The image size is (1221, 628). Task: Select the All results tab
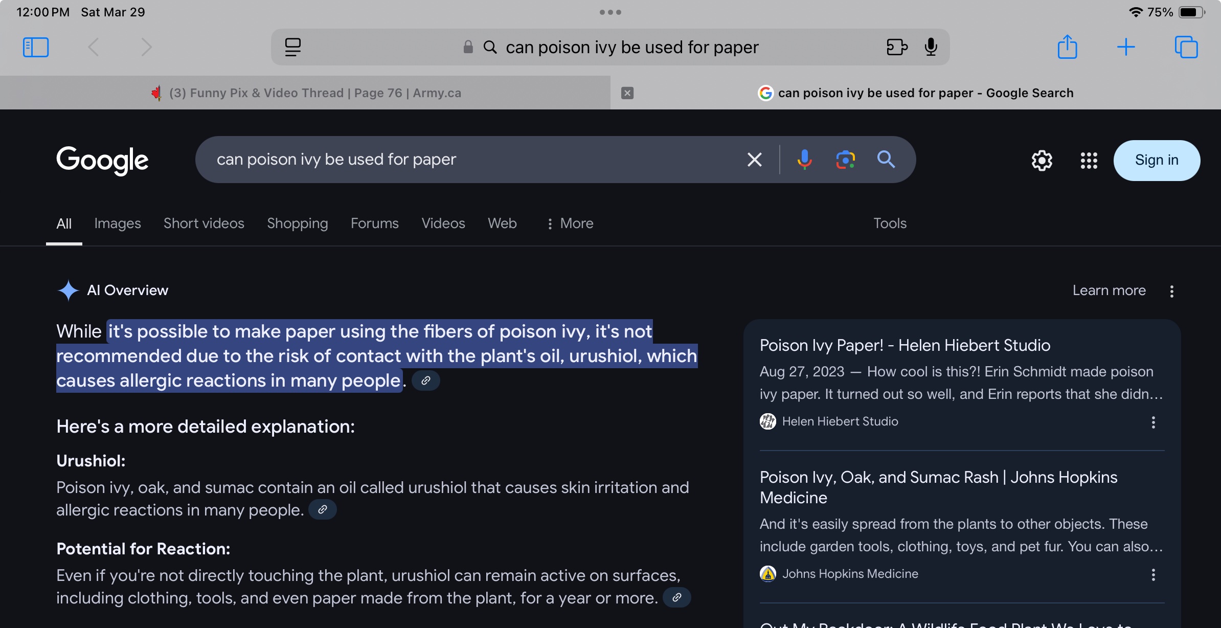(64, 223)
